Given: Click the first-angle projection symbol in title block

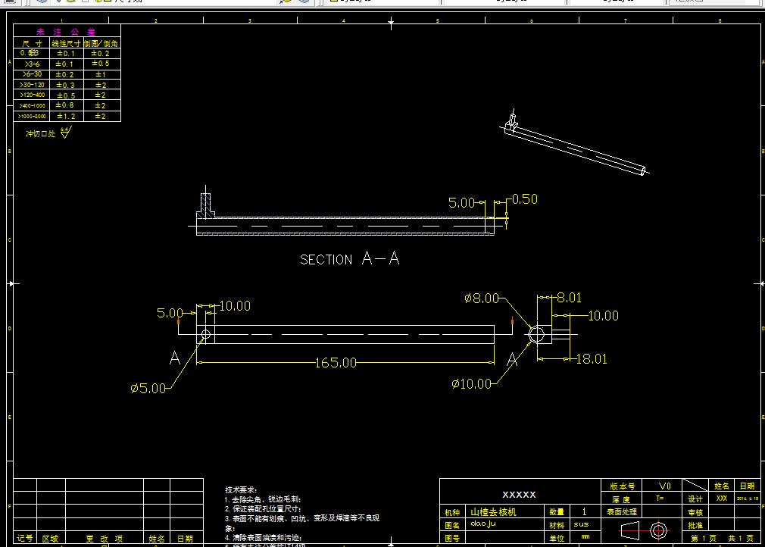Looking at the screenshot, I should (645, 530).
